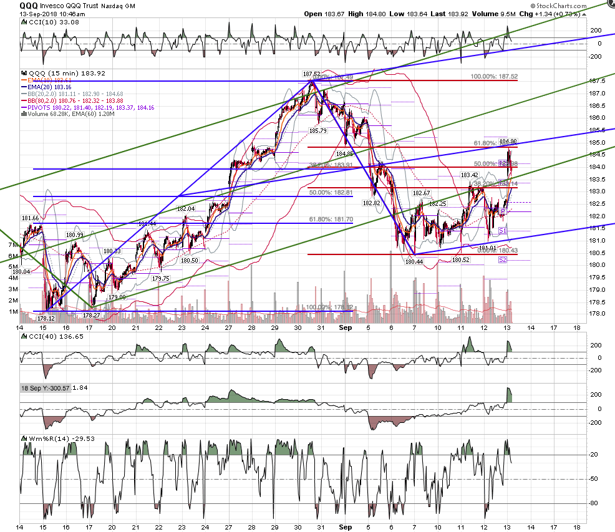Click the 180.44 low price label

[414, 262]
